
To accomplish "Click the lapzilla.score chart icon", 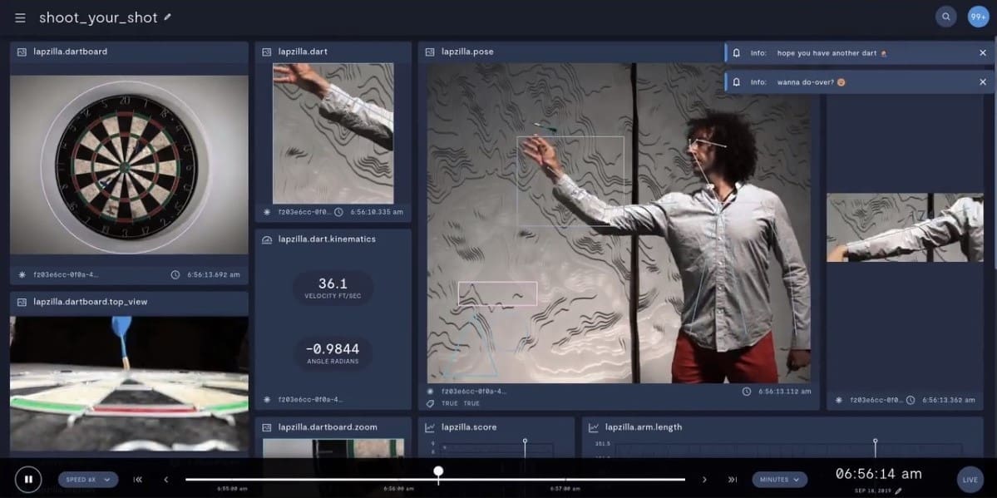I will tap(430, 427).
